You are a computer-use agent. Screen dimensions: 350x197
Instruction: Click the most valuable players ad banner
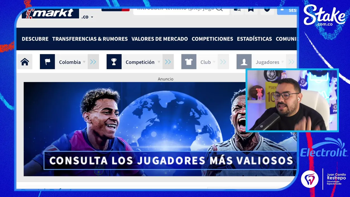tap(160, 129)
